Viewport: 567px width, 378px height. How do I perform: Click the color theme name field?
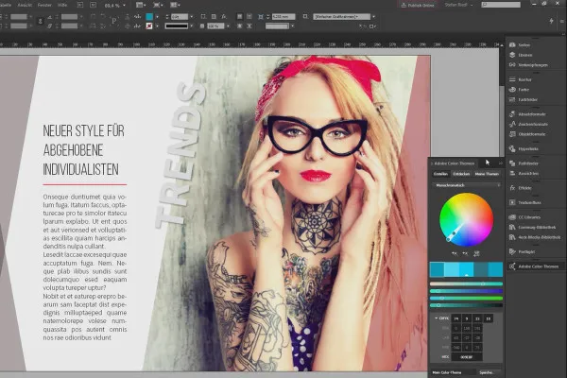[x=453, y=372]
